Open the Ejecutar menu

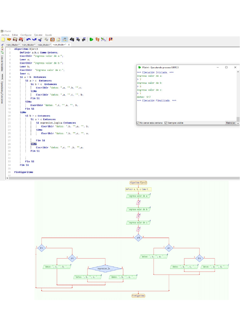(x=38, y=35)
